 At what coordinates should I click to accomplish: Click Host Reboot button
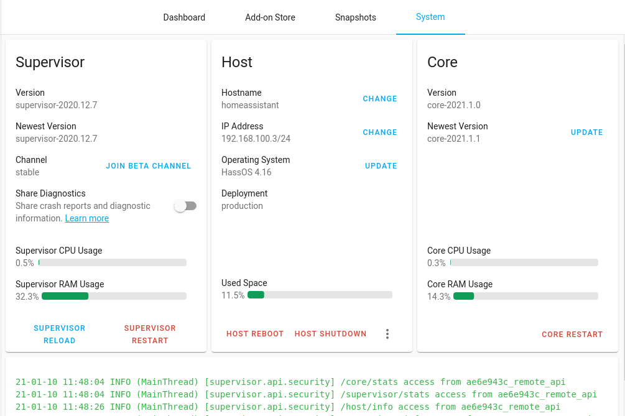[x=255, y=334]
